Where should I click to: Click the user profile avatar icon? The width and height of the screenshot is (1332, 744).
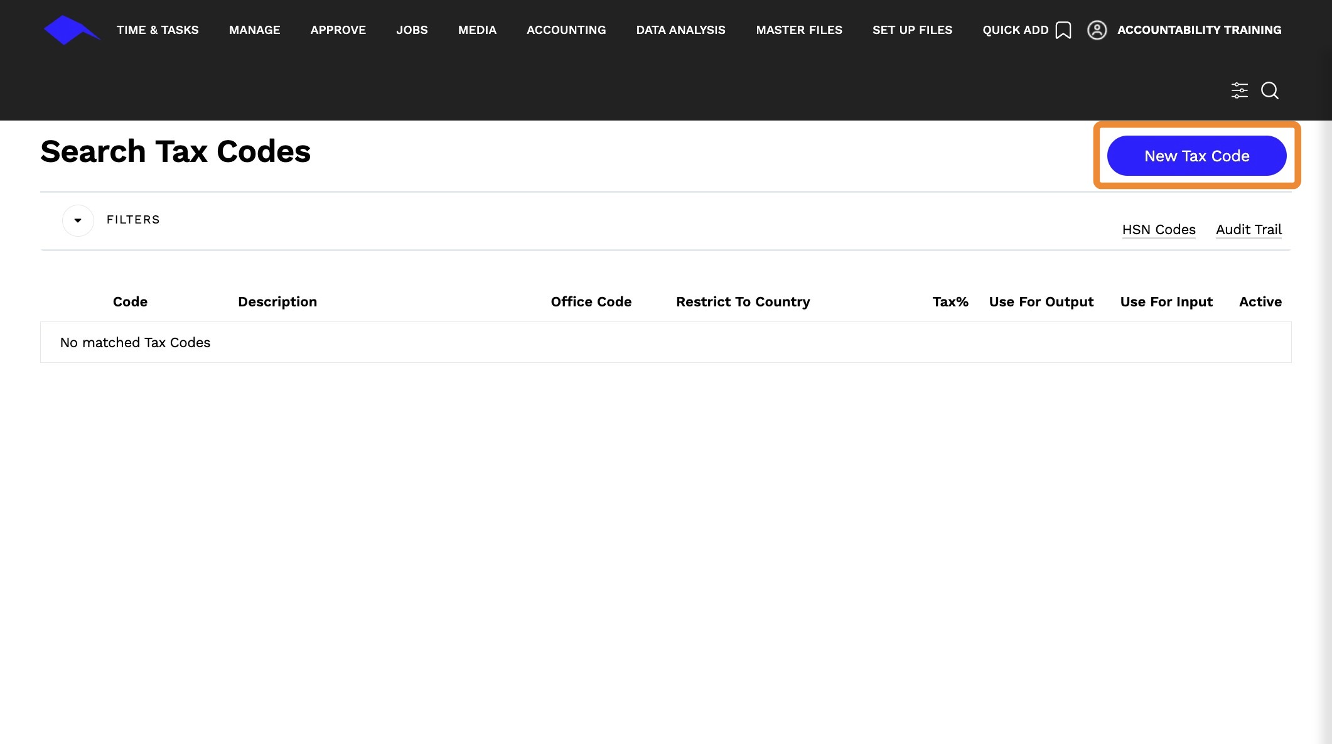click(x=1097, y=30)
